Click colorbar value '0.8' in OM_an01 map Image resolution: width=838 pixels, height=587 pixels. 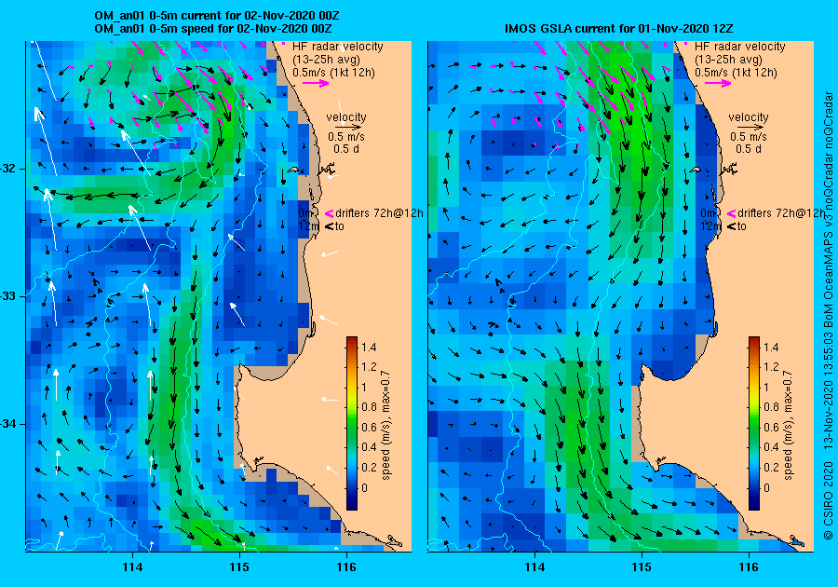point(369,407)
